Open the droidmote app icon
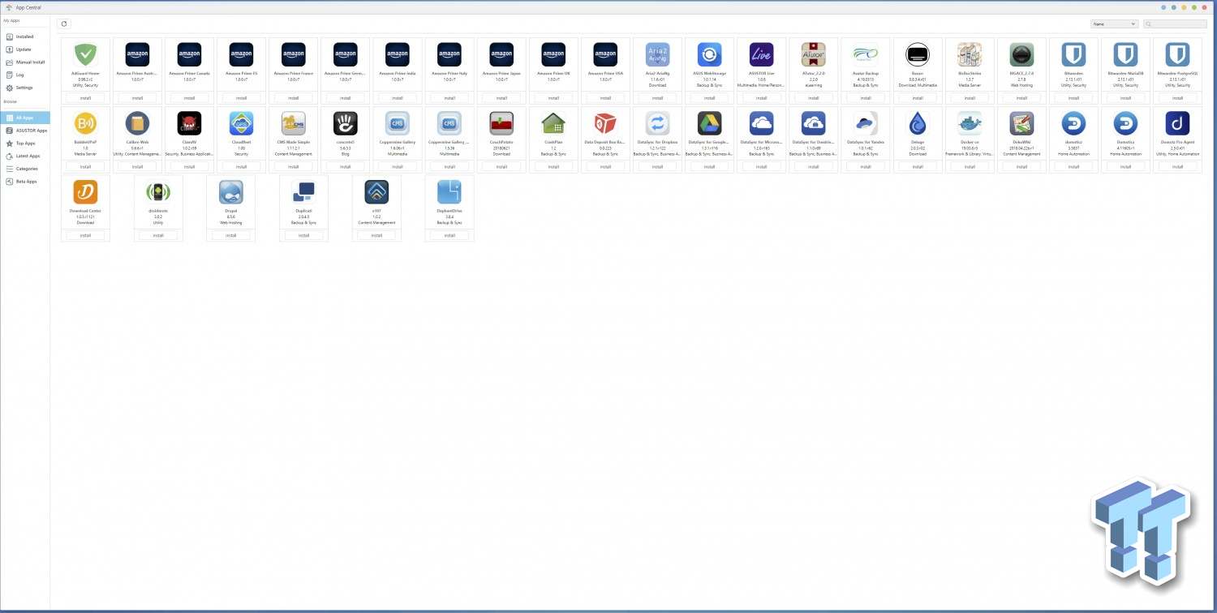The height and width of the screenshot is (613, 1217). click(x=158, y=192)
